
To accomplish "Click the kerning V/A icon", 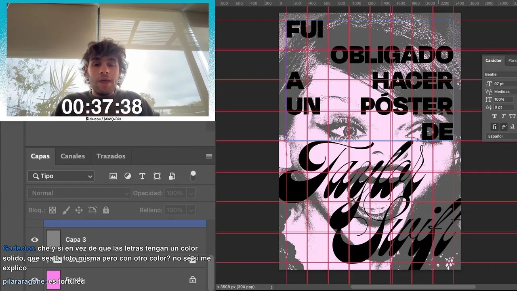I will [488, 92].
